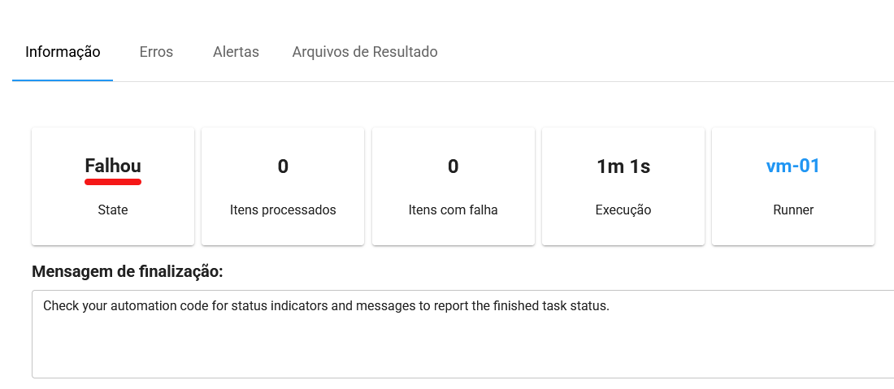Click the blue indicator under Informação tab

(63, 80)
